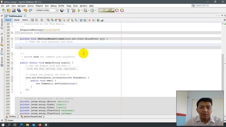The image size is (226, 127).
Task: Undo the last edit
Action: coord(25,10)
